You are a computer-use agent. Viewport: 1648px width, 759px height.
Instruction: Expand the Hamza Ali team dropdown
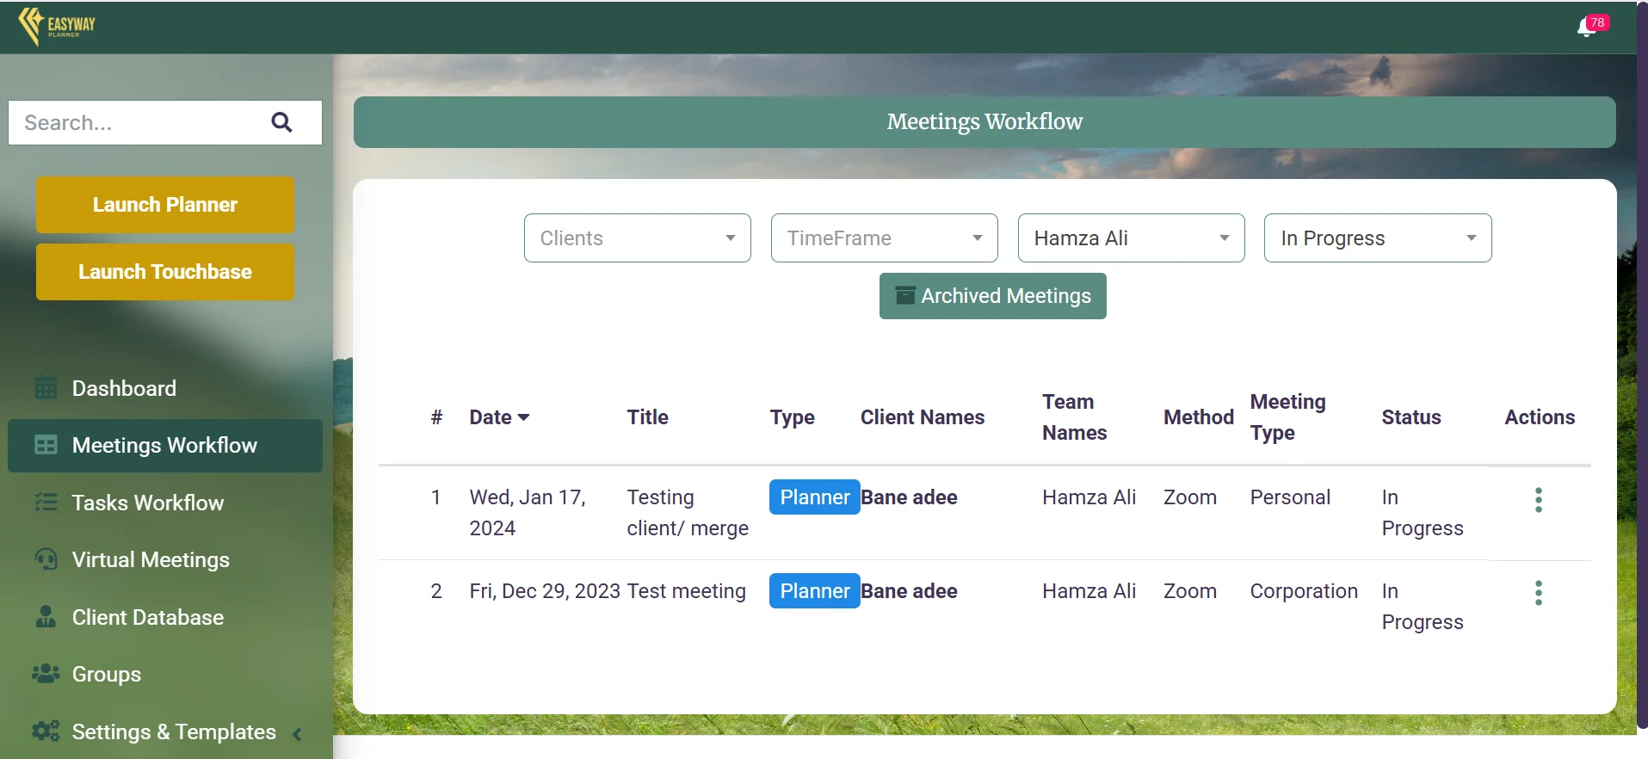pos(1131,238)
